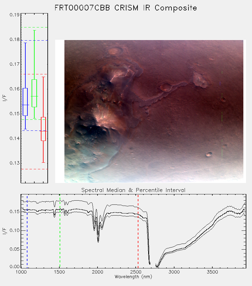
Task: Click the upper green dashed line in boxplot
Action: pos(34,27)
